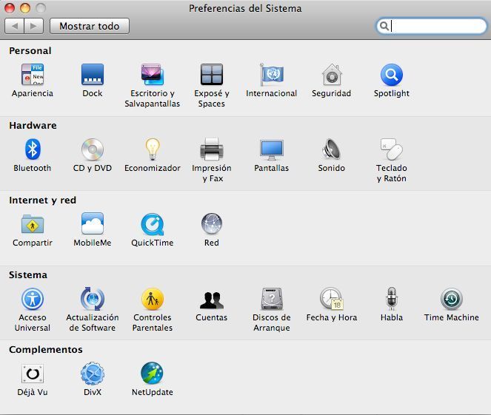Viewport: 491px width, 415px height.
Task: Click inside the search field
Action: coord(432,26)
